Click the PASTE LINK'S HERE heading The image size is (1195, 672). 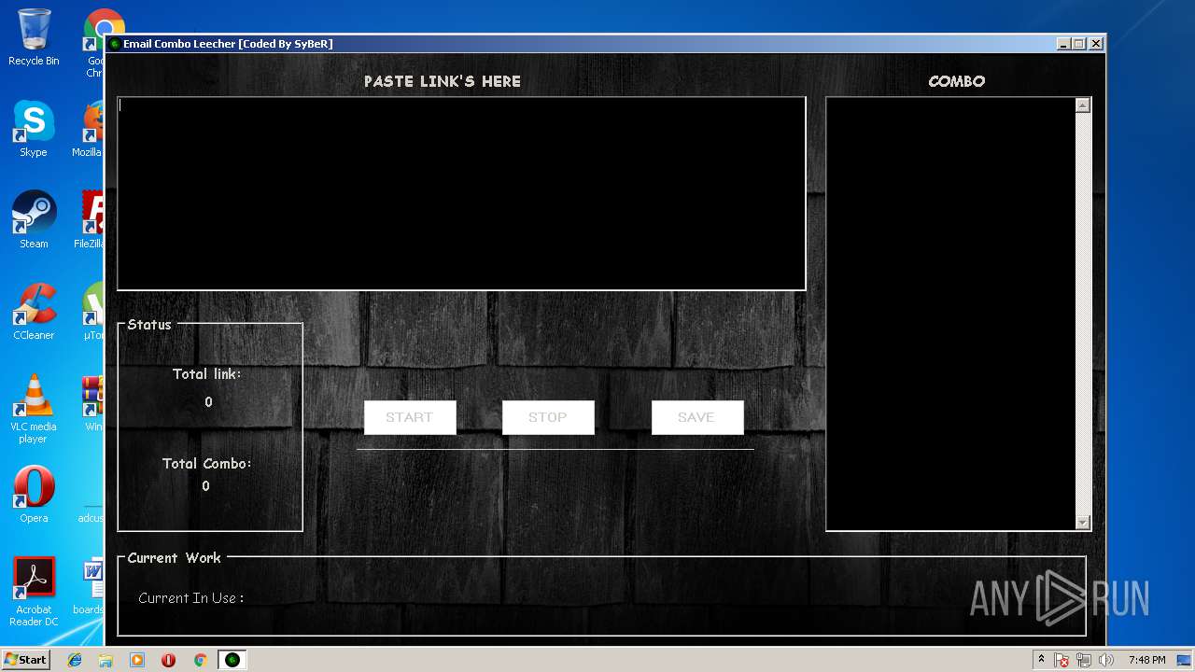(443, 81)
